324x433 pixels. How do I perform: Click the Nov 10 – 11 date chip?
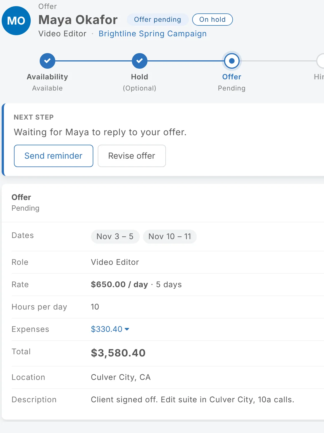170,237
